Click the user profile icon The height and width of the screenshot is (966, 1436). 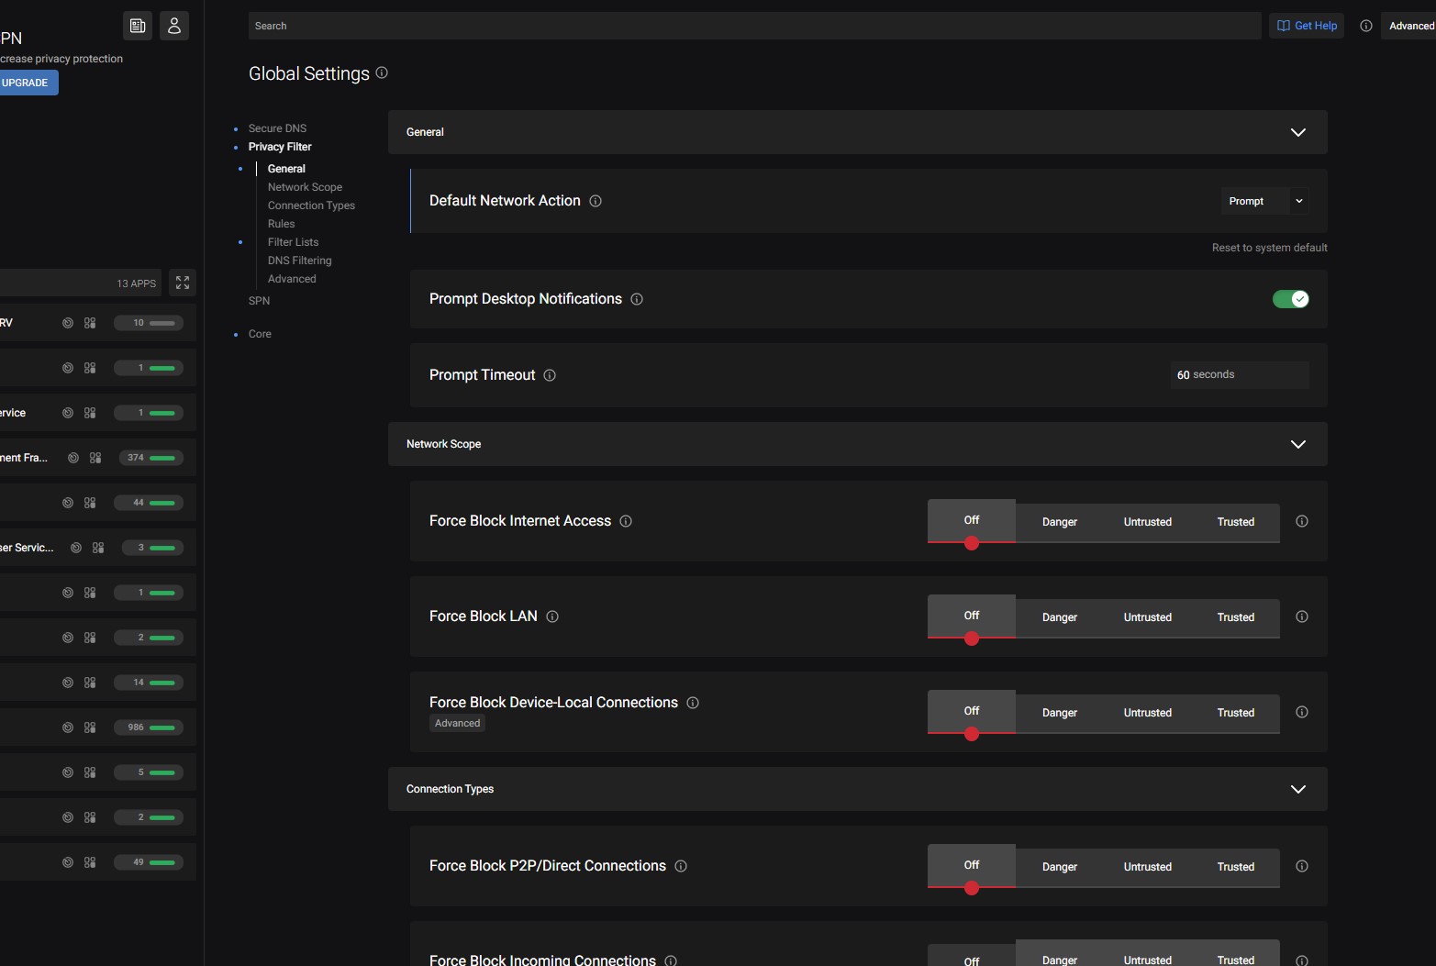tap(174, 26)
